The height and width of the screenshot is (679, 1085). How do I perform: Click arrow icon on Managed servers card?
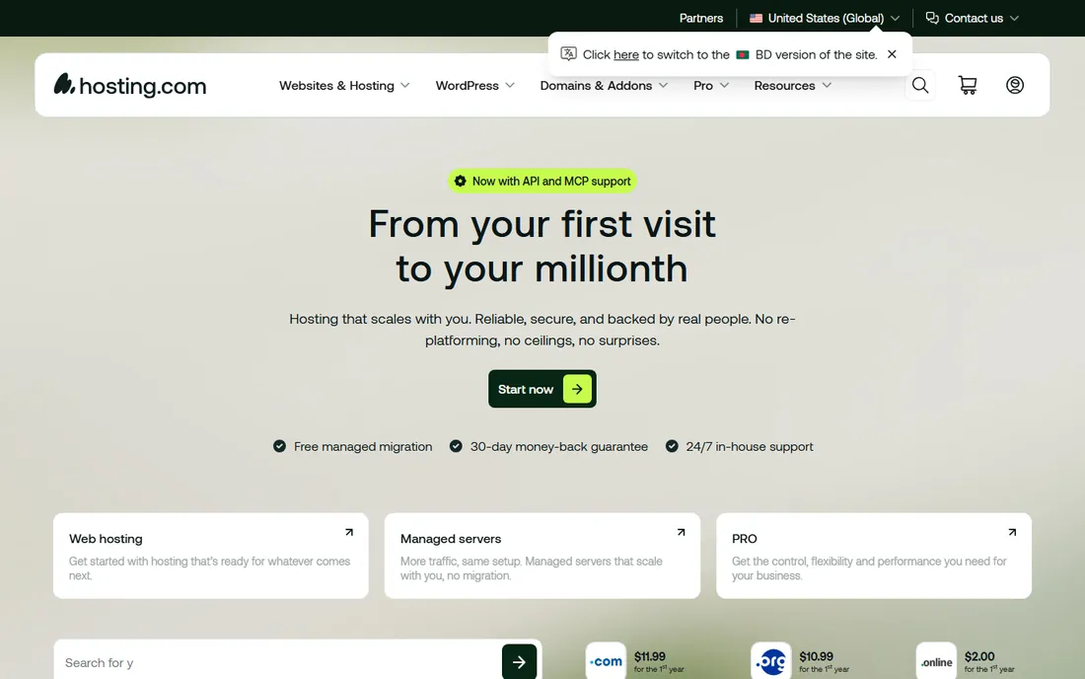[x=681, y=532]
